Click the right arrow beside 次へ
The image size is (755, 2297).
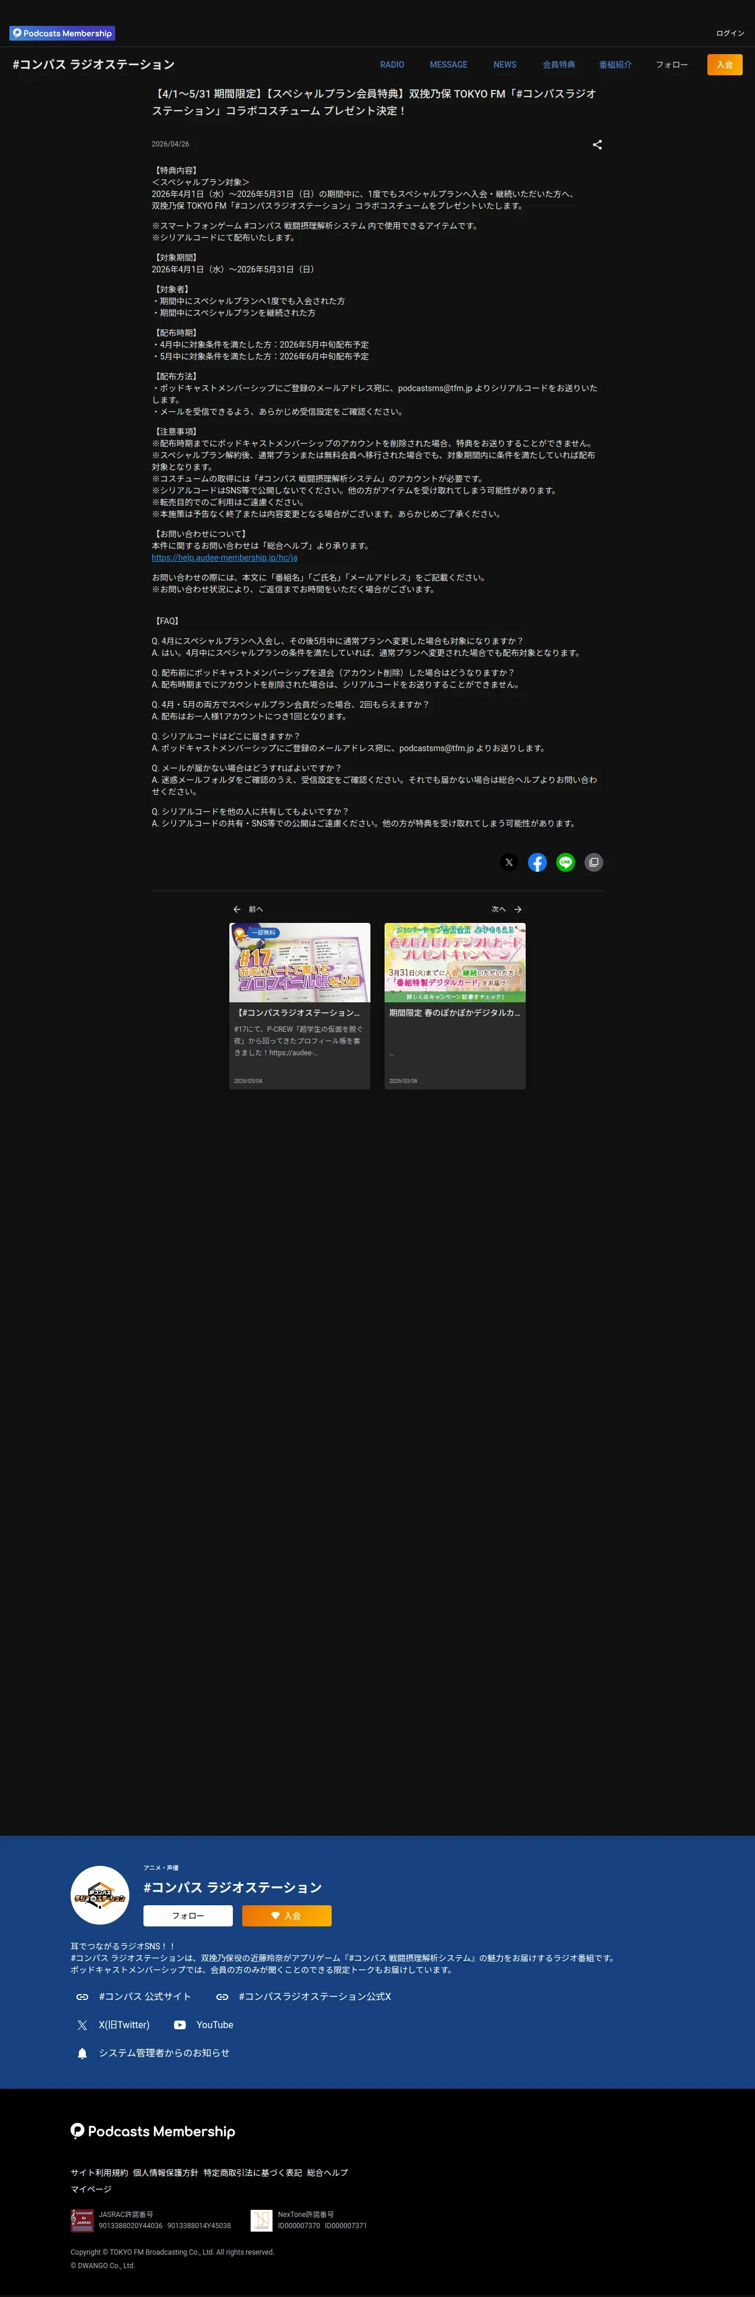(x=518, y=909)
